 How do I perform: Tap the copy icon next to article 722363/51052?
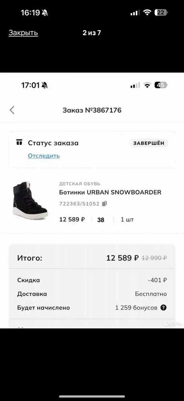(105, 203)
